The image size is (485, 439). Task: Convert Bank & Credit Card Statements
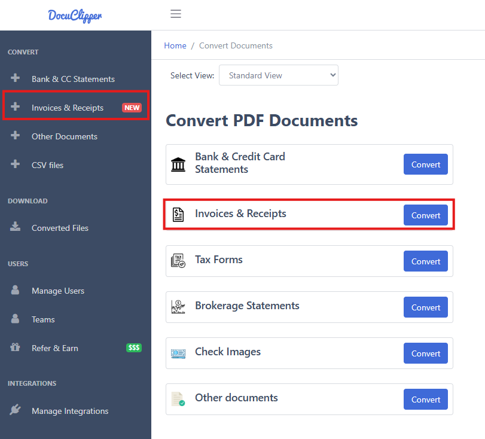pyautogui.click(x=426, y=164)
